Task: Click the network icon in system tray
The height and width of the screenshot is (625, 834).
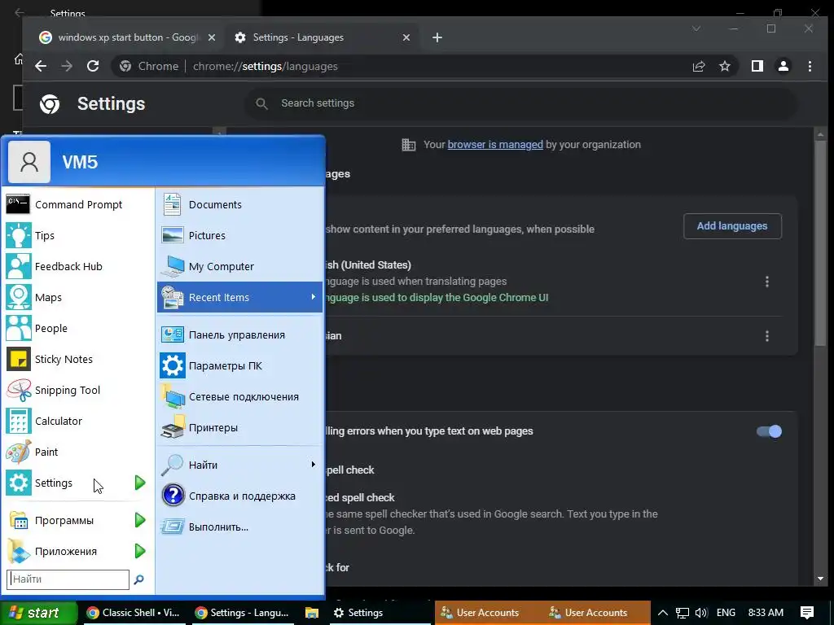Action: tap(683, 613)
